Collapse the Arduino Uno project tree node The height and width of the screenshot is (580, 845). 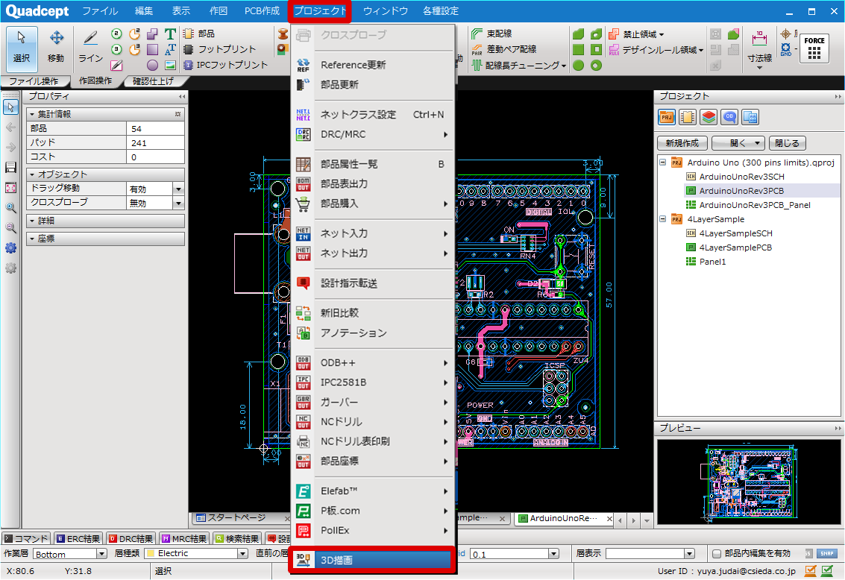(662, 162)
